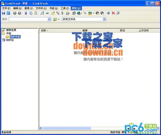
Task: Click the horizontal scrollbar right arrow
Action: pos(158,128)
